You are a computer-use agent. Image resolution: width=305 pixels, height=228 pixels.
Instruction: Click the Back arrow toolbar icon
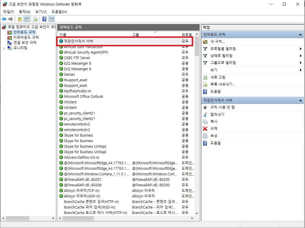point(4,19)
